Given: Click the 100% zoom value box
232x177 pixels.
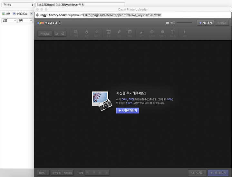Looking at the screenshot, I should (x=42, y=173).
